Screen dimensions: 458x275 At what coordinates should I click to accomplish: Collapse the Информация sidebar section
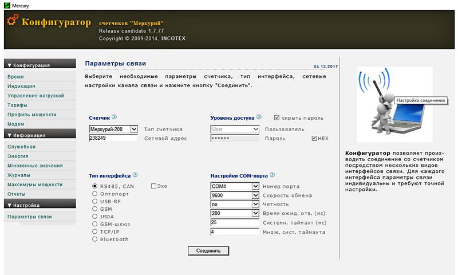pos(40,134)
